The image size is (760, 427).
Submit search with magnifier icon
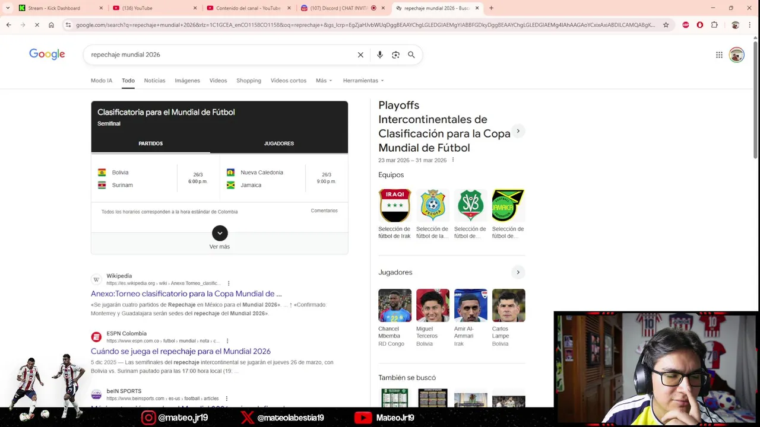tap(411, 55)
